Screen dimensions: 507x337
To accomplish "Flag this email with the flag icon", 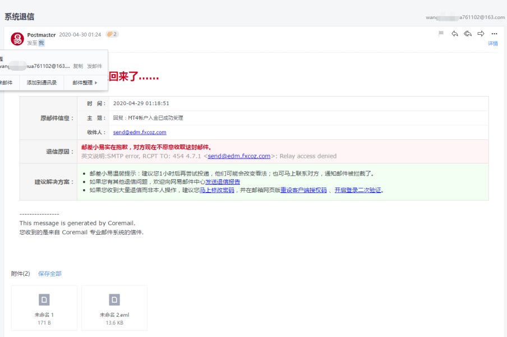I will point(441,34).
